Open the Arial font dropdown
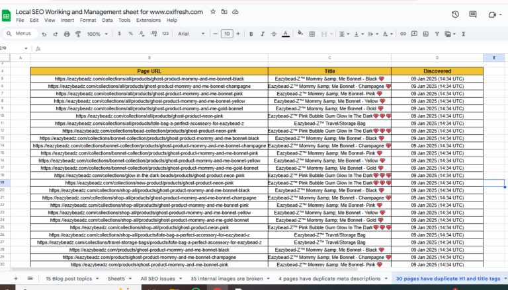508x290 pixels. 191,34
